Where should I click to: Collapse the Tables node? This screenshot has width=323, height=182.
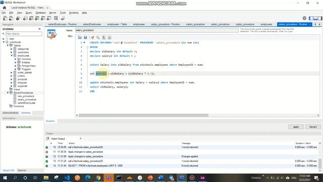pyautogui.click(x=8, y=45)
